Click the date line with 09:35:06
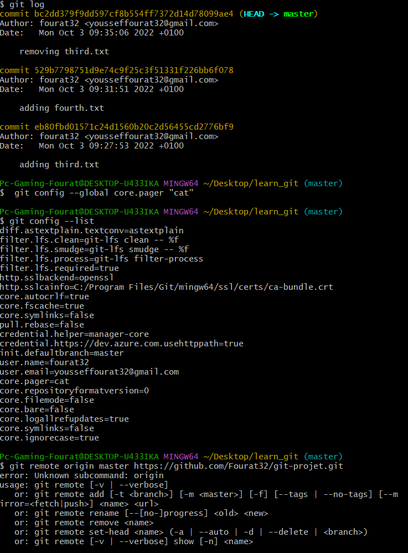 [x=91, y=33]
